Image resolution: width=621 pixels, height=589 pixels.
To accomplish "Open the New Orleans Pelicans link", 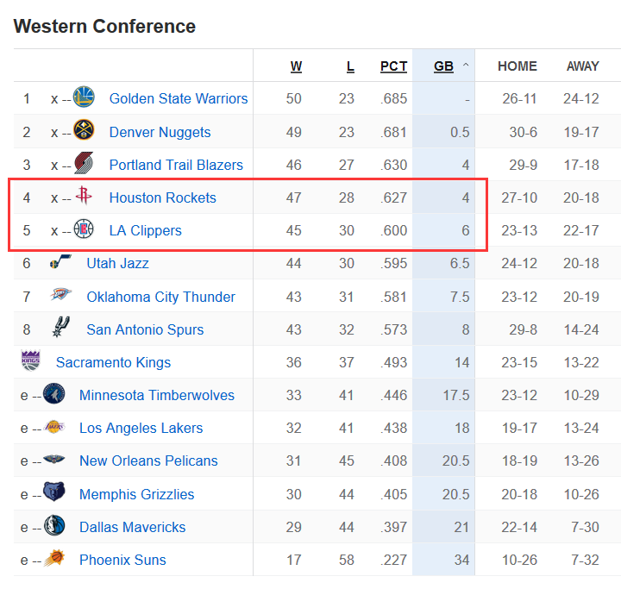I will click(x=148, y=461).
